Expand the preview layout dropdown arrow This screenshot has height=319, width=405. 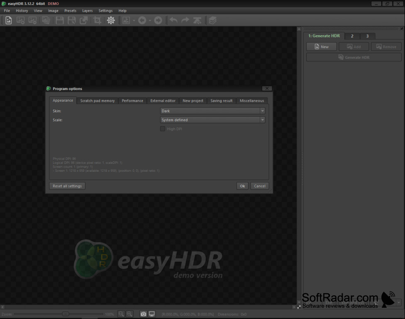click(x=134, y=20)
